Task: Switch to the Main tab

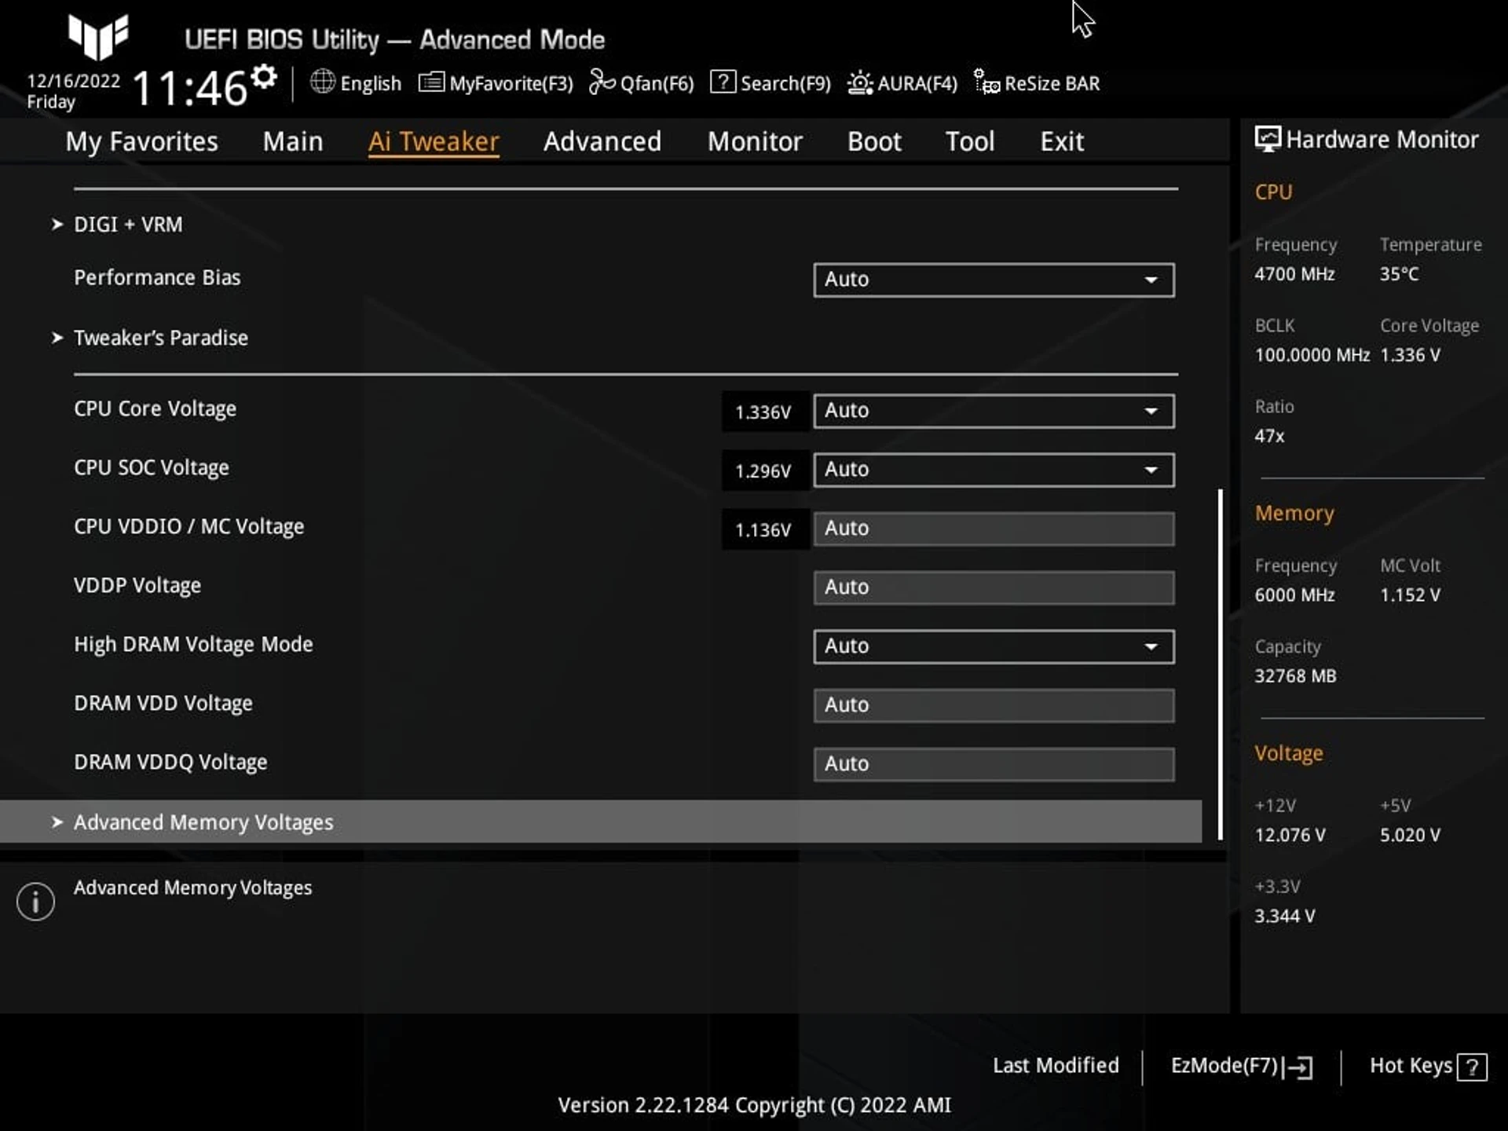Action: [x=293, y=141]
